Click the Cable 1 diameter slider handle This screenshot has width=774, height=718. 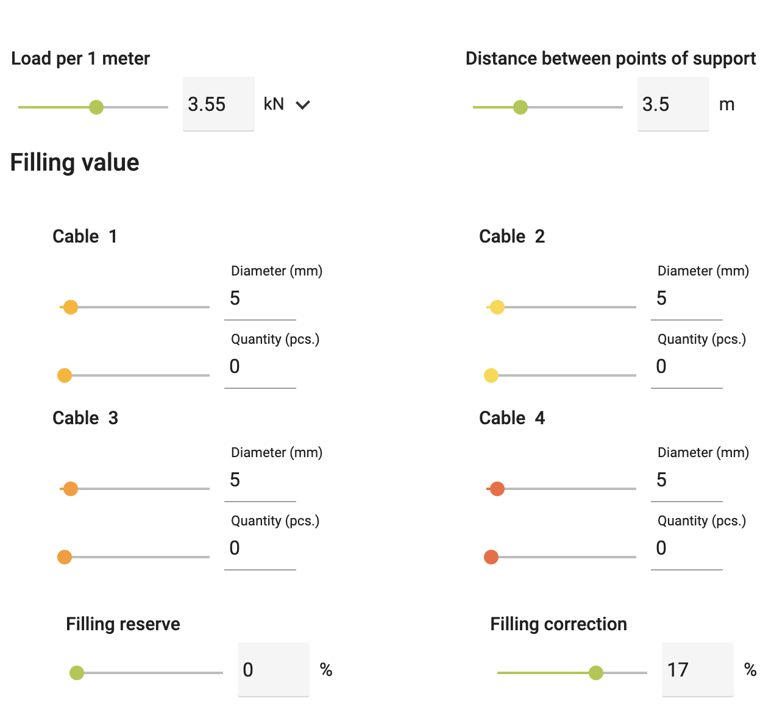pos(71,307)
